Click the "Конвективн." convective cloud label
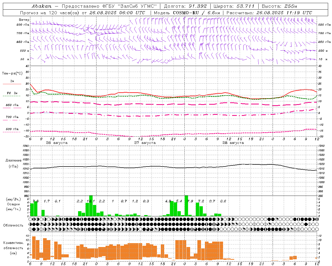The width and height of the screenshot is (332, 266). pyautogui.click(x=13, y=243)
